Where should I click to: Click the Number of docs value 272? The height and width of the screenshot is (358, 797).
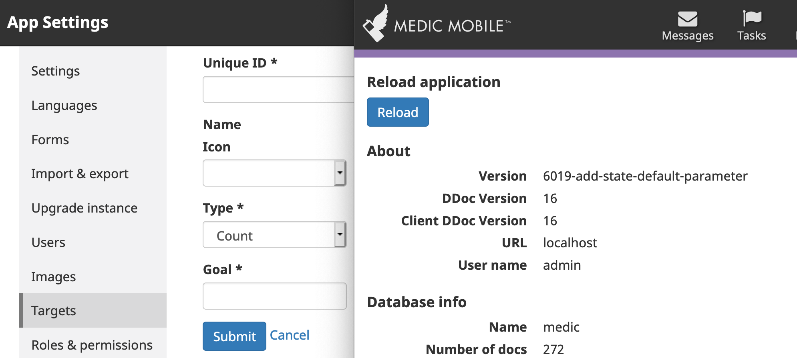click(x=553, y=350)
